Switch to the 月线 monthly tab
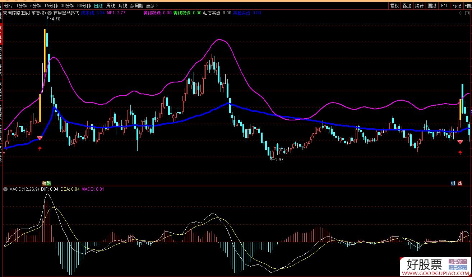This screenshot has width=472, height=277. pyautogui.click(x=123, y=6)
